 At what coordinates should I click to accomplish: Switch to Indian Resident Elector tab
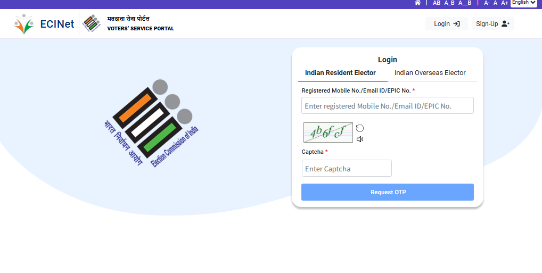click(340, 73)
